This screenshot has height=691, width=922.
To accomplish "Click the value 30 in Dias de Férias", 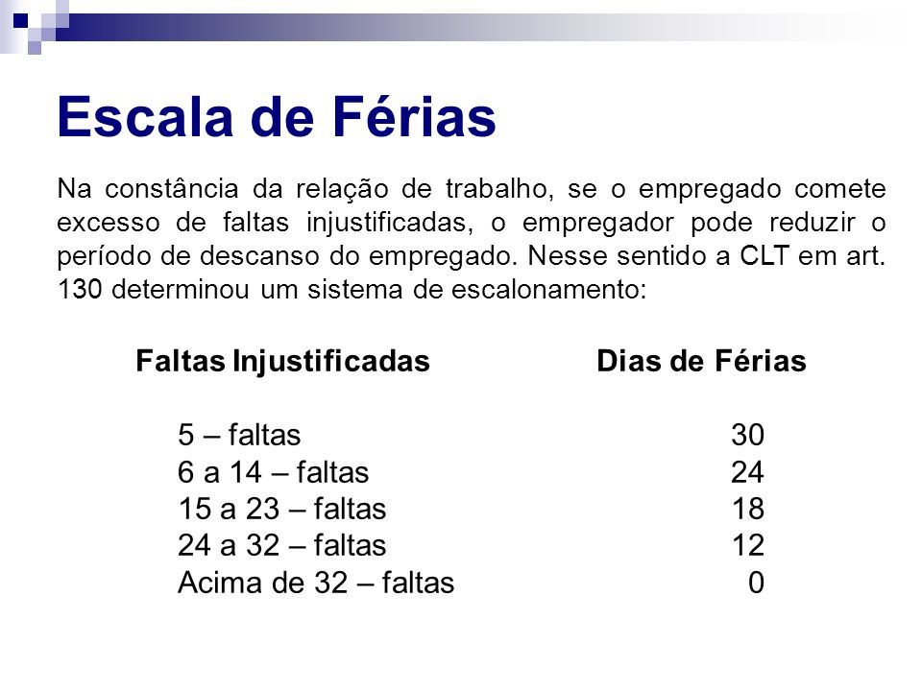I will (x=748, y=436).
